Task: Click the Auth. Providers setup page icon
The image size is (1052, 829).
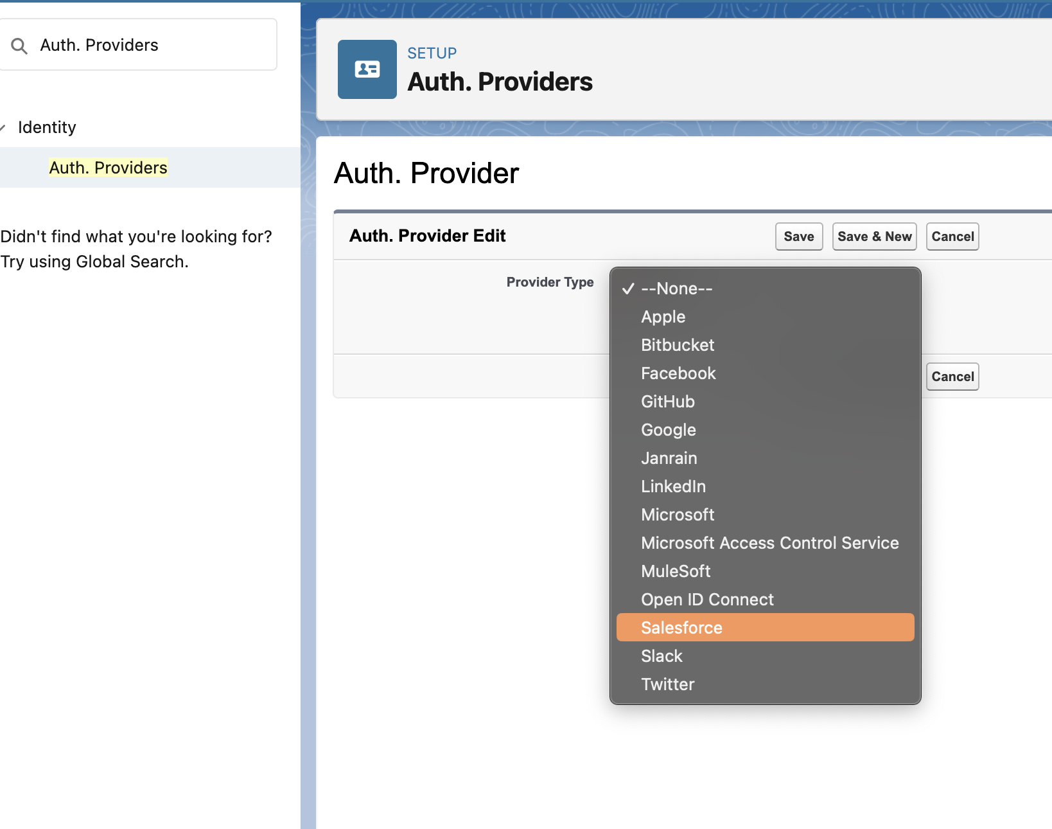Action: (x=367, y=69)
